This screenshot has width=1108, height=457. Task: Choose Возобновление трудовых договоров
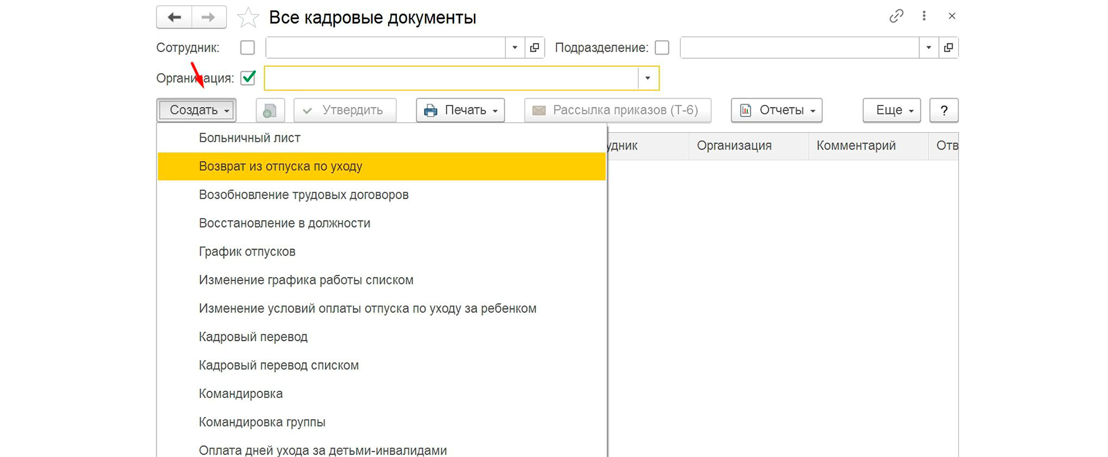click(x=381, y=195)
